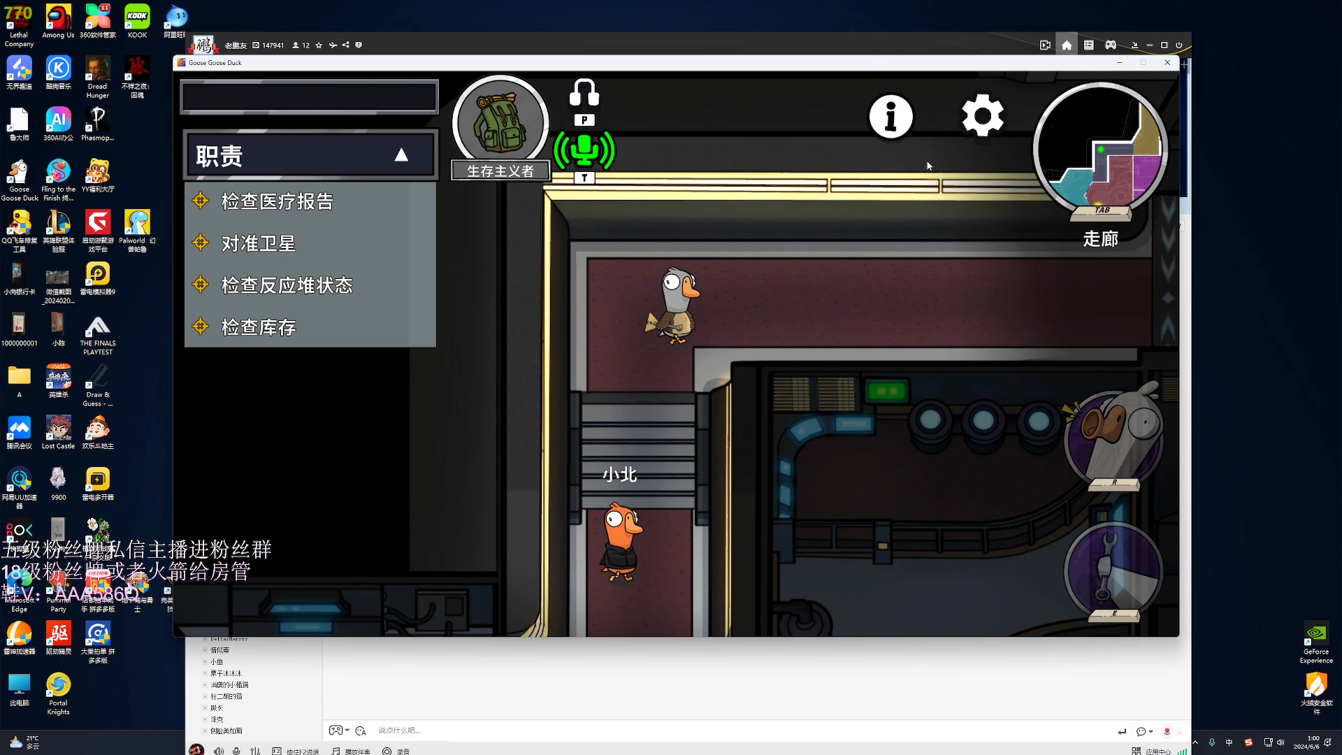Open Among Us desktop shortcut
Viewport: 1342px width, 755px height.
[58, 21]
